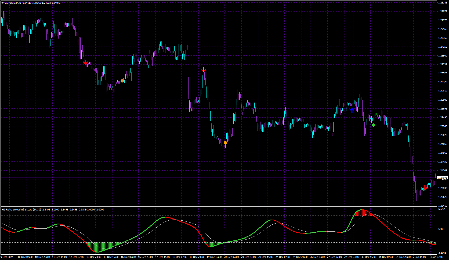
Task: Click the 1.24865 price level
Action: 443,144
